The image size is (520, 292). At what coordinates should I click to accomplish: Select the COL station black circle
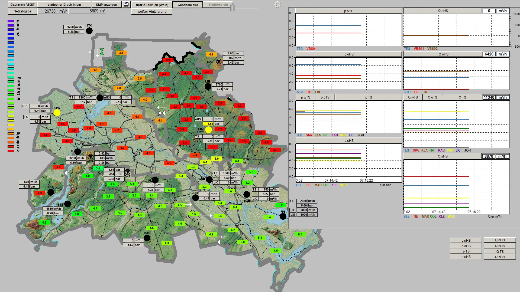point(155,180)
